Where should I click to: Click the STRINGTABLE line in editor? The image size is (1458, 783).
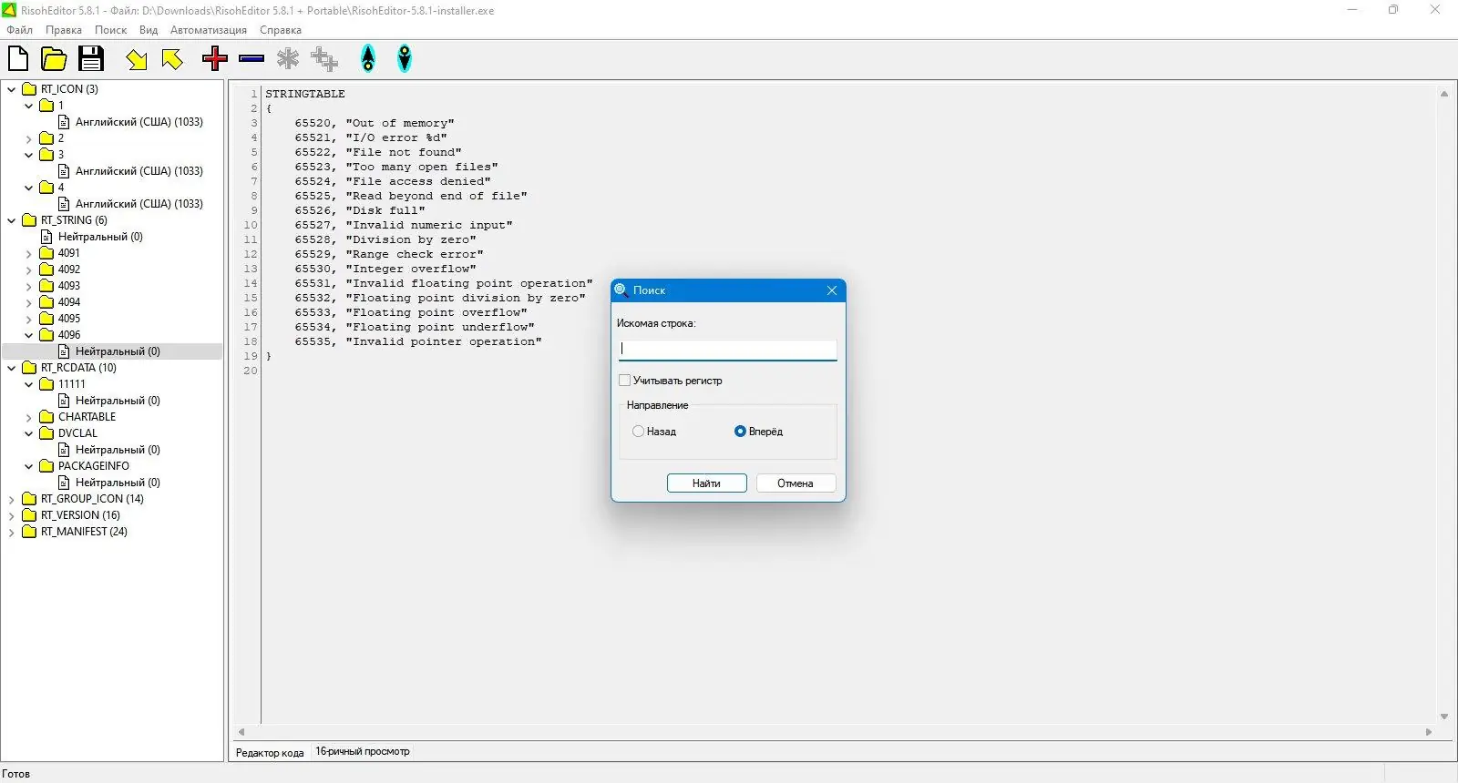pyautogui.click(x=305, y=94)
